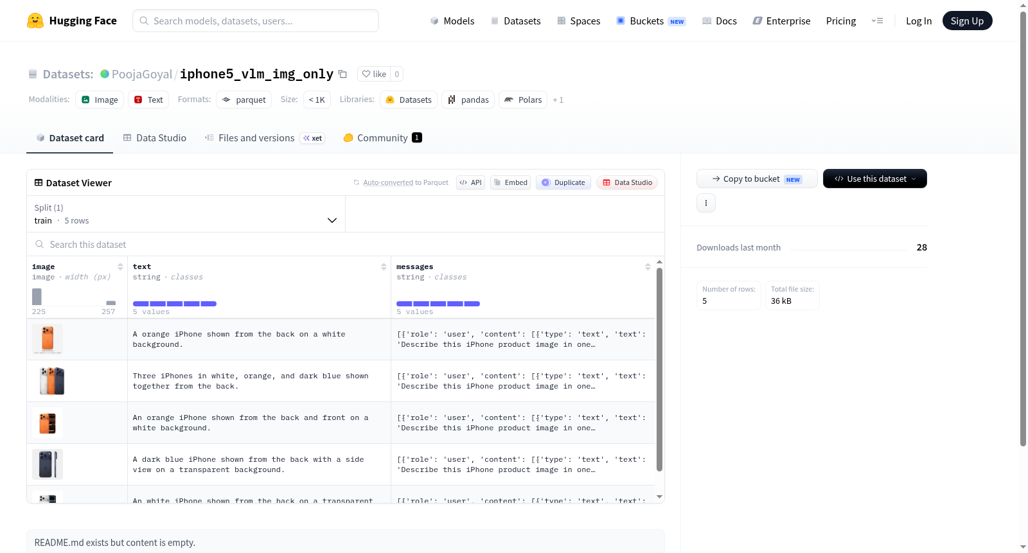
Task: Go to Spaces in top navigation
Action: click(578, 21)
